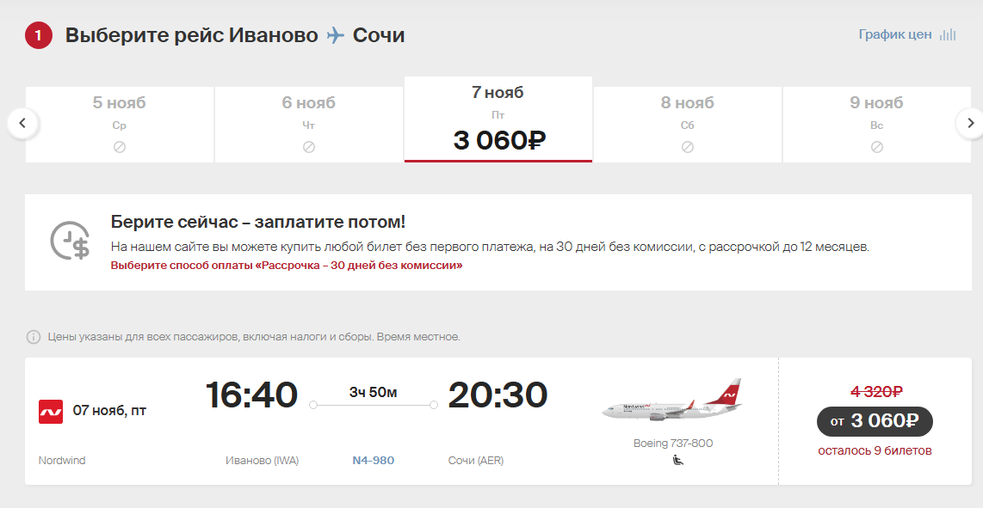Click the unavailable icon under 8 нояб

pyautogui.click(x=687, y=147)
